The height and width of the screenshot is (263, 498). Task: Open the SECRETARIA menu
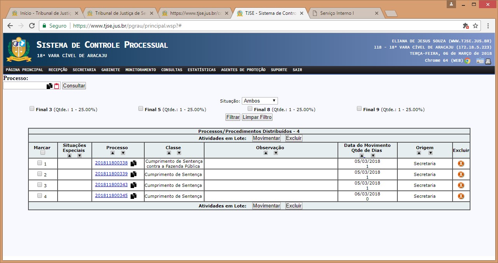point(84,70)
